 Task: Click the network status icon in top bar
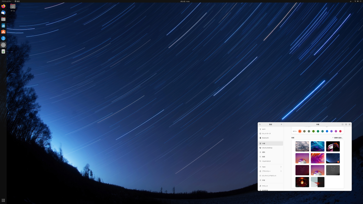tap(355, 1)
